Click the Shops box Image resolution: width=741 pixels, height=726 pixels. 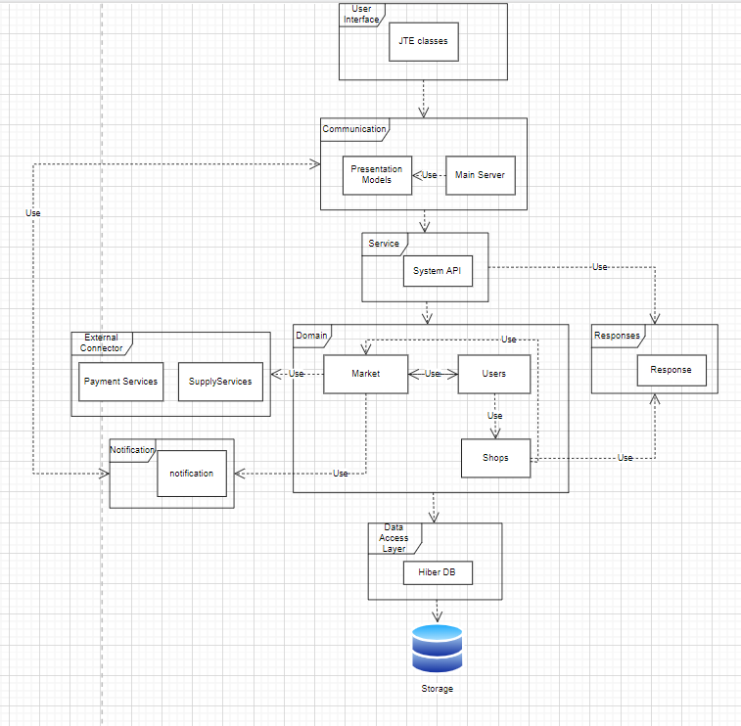click(x=495, y=458)
